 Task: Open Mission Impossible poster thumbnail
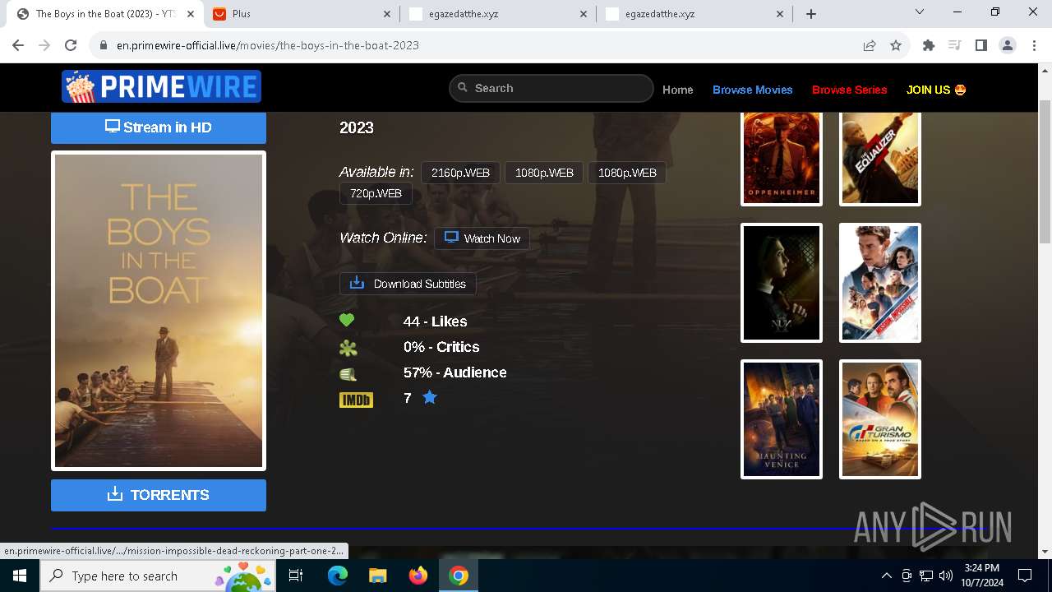click(x=880, y=283)
